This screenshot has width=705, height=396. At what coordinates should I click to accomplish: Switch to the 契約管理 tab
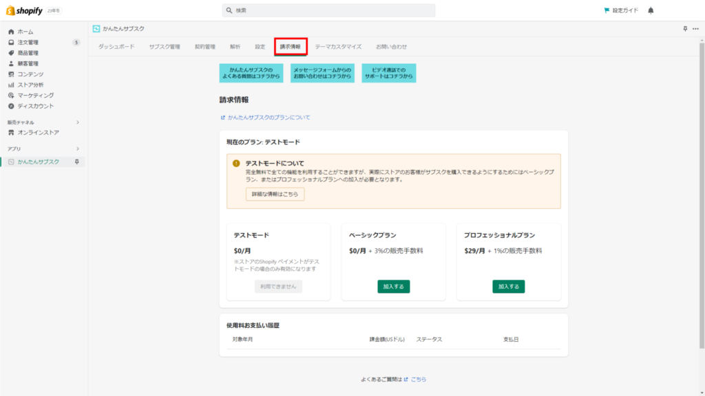(205, 47)
